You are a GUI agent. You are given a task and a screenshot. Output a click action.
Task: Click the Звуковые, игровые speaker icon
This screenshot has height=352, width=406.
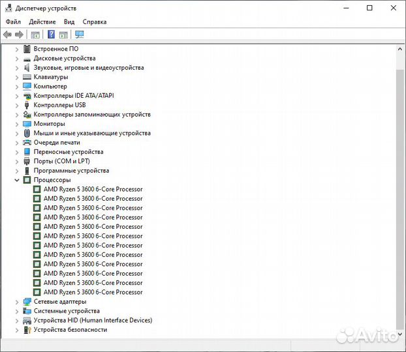27,68
